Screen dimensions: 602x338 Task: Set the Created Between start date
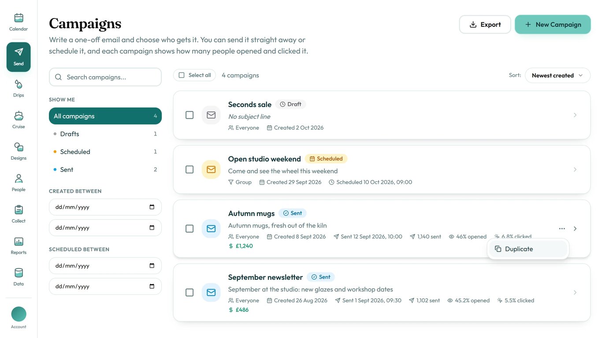point(105,207)
